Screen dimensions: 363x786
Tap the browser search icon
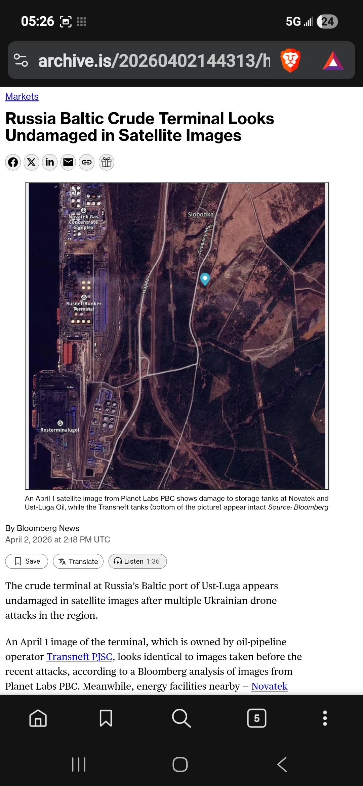[181, 718]
